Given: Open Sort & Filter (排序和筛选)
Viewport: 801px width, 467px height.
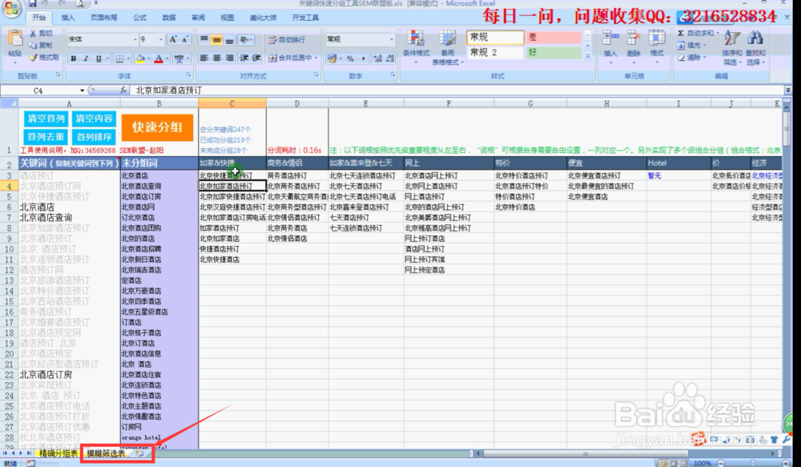Looking at the screenshot, I should tap(732, 48).
